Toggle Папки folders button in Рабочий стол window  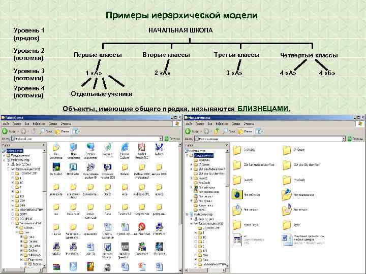(x=62, y=131)
